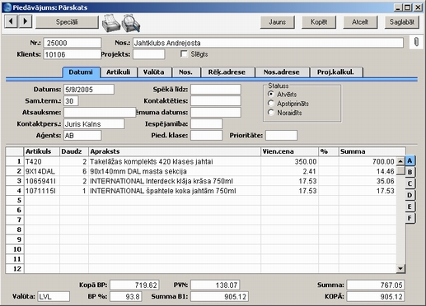Switch to the Datumi tab
Screen dimensions: 426x306
pos(81,72)
